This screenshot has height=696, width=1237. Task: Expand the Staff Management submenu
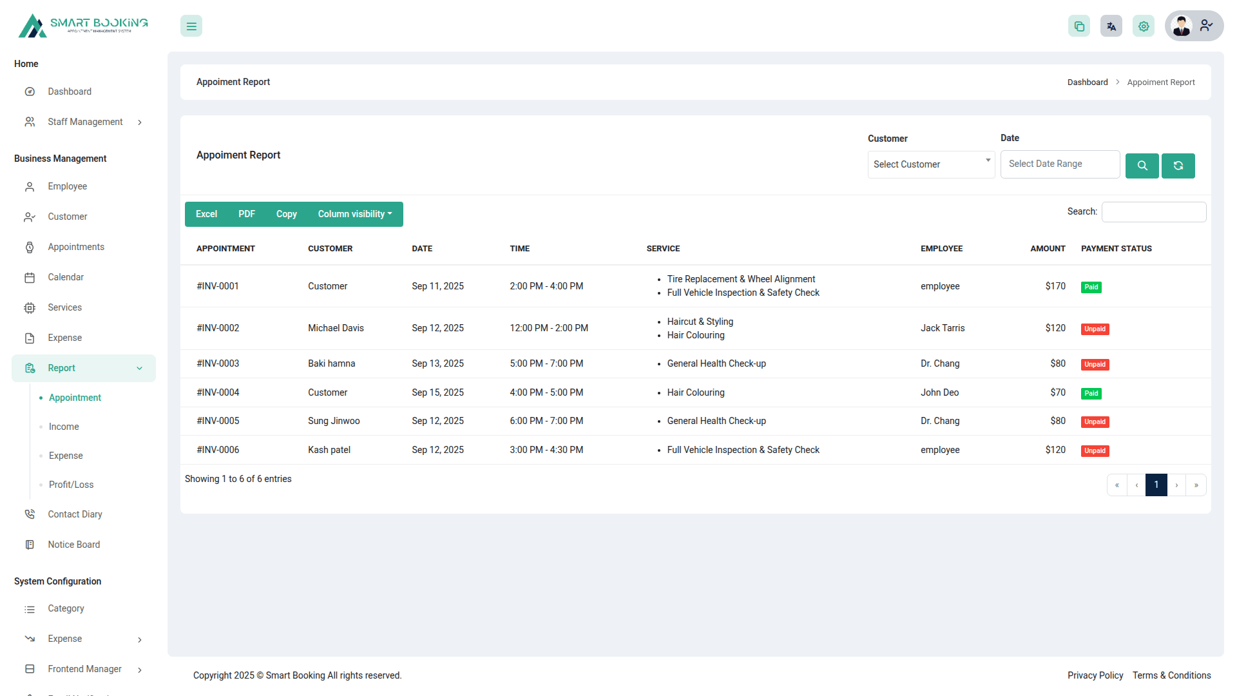click(x=85, y=122)
